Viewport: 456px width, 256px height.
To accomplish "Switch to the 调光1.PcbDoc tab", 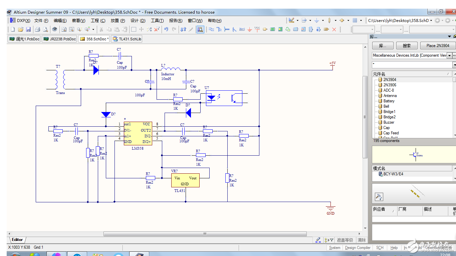I will tap(25, 39).
